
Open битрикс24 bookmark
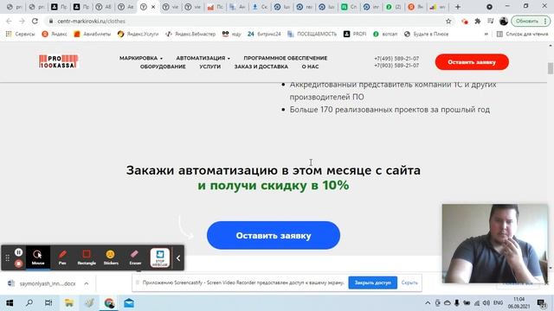264,34
